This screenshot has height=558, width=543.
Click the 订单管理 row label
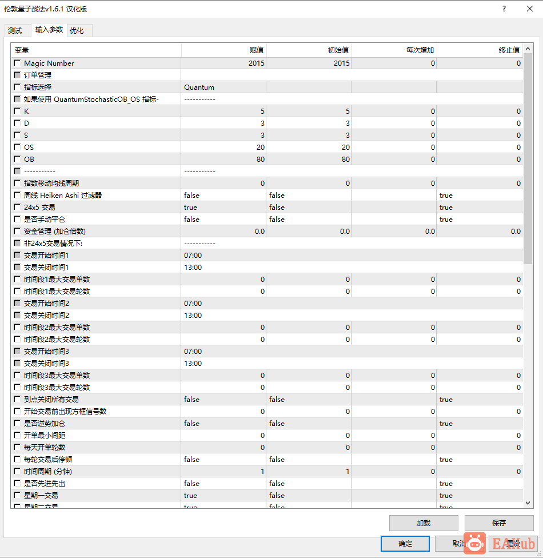38,75
